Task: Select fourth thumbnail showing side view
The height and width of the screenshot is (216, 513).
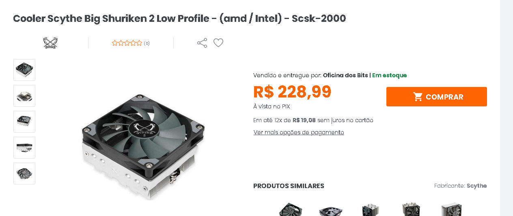Action: (x=24, y=148)
